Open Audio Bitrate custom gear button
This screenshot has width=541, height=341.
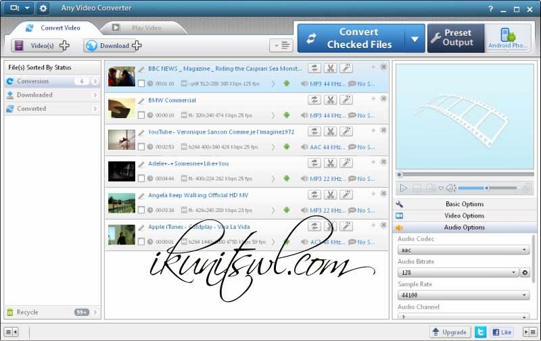pyautogui.click(x=525, y=272)
